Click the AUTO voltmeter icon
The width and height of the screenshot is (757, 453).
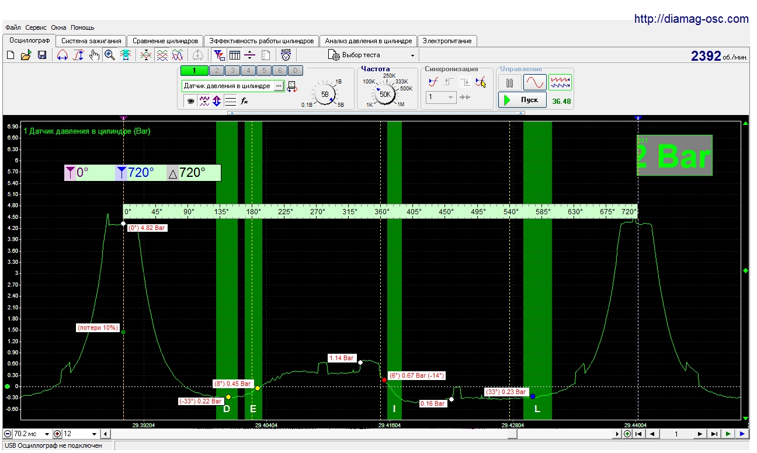286,55
